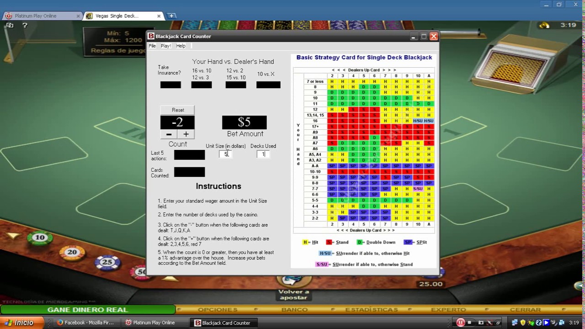Click the Basic Strategy Card title text
The height and width of the screenshot is (329, 585).
tap(364, 58)
